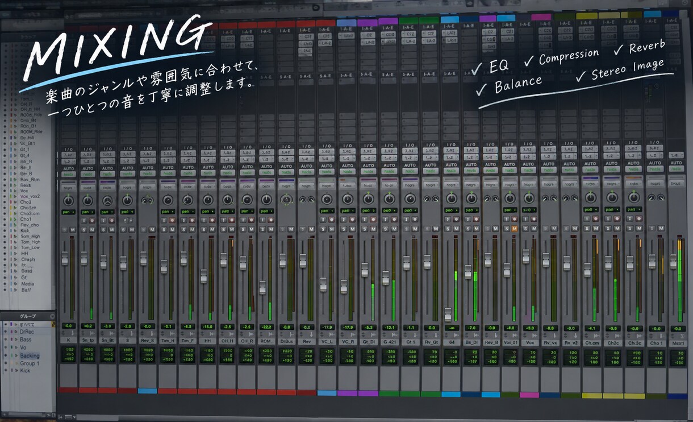693x422 pixels.
Task: Toggle input monitoring on Vox channel
Action: click(526, 220)
